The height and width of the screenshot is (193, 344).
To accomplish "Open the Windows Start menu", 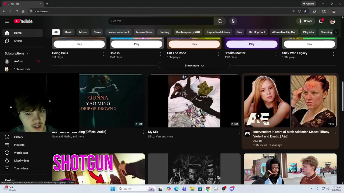I will 113,189.
